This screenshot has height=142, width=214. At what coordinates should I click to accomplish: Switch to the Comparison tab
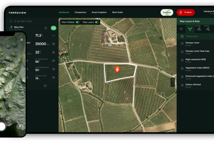[x=80, y=12]
